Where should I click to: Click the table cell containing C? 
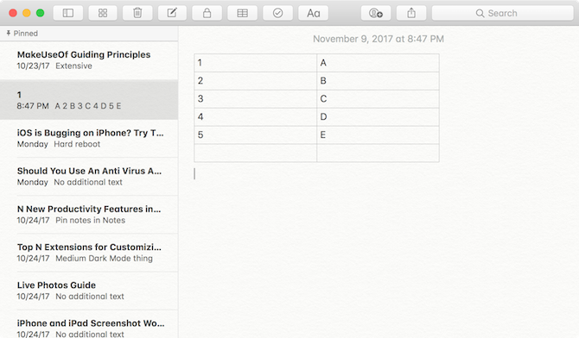click(x=379, y=99)
